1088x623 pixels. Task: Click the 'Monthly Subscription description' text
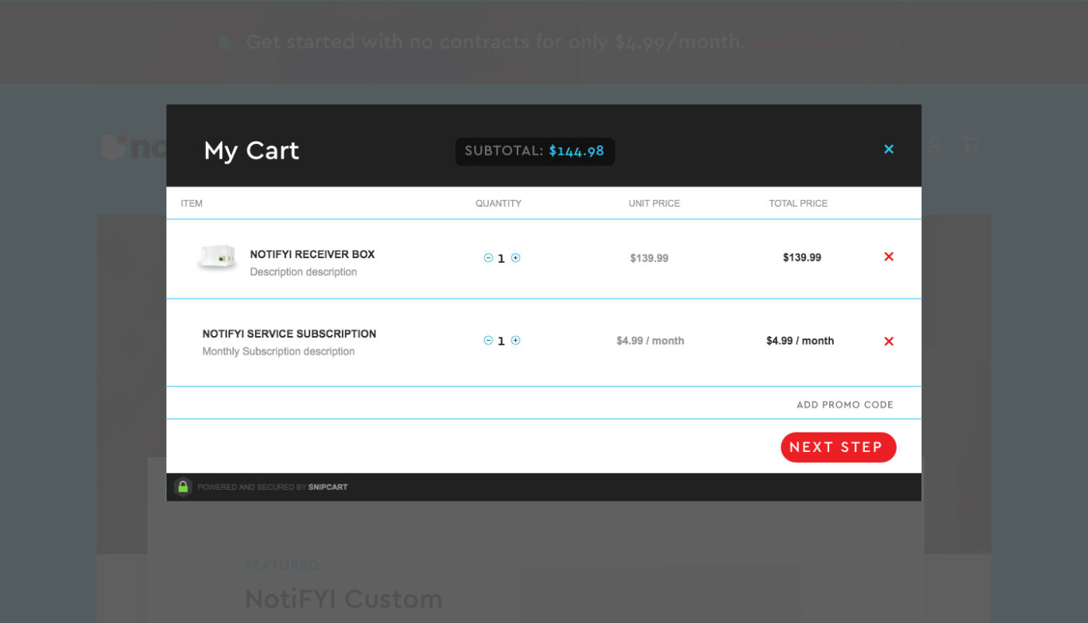[278, 352]
